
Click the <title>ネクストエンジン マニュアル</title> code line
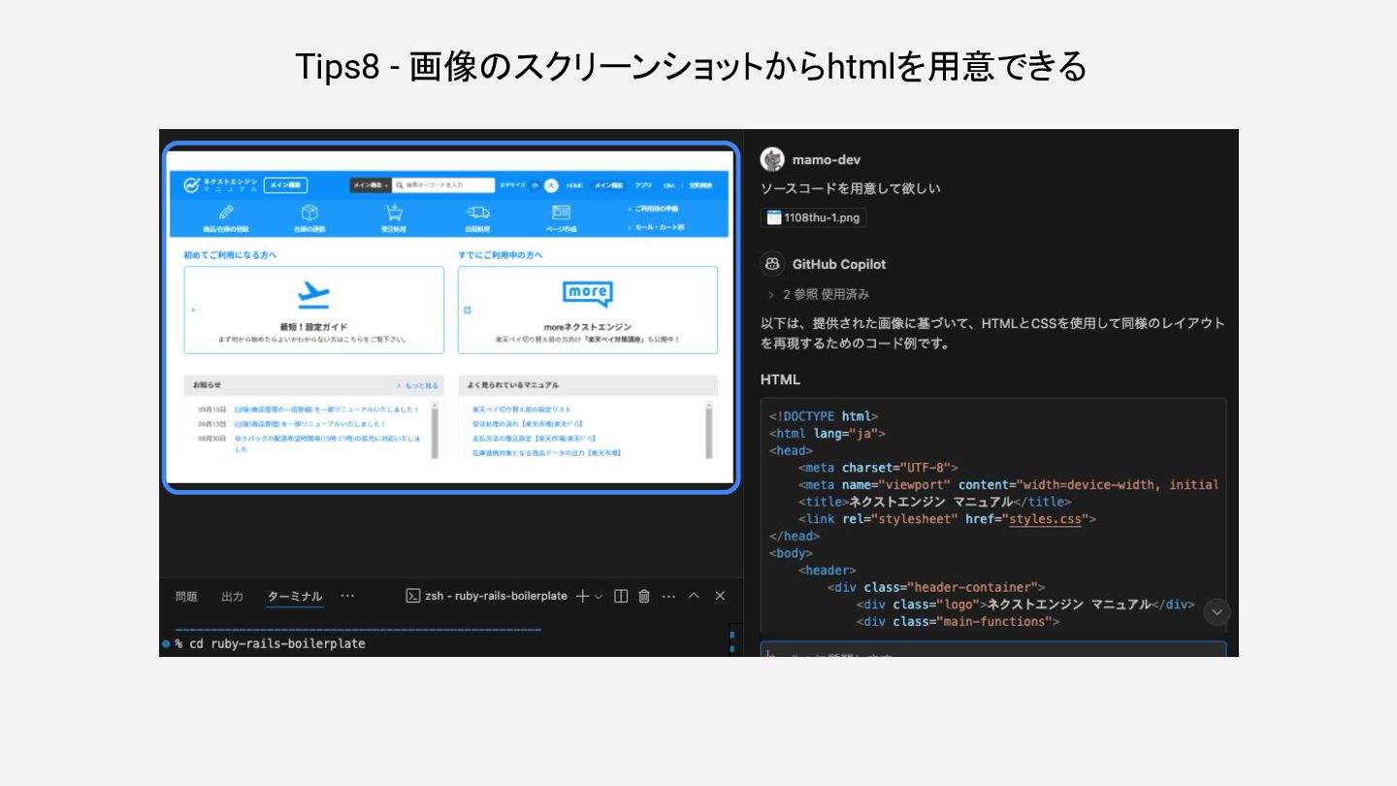click(x=934, y=502)
